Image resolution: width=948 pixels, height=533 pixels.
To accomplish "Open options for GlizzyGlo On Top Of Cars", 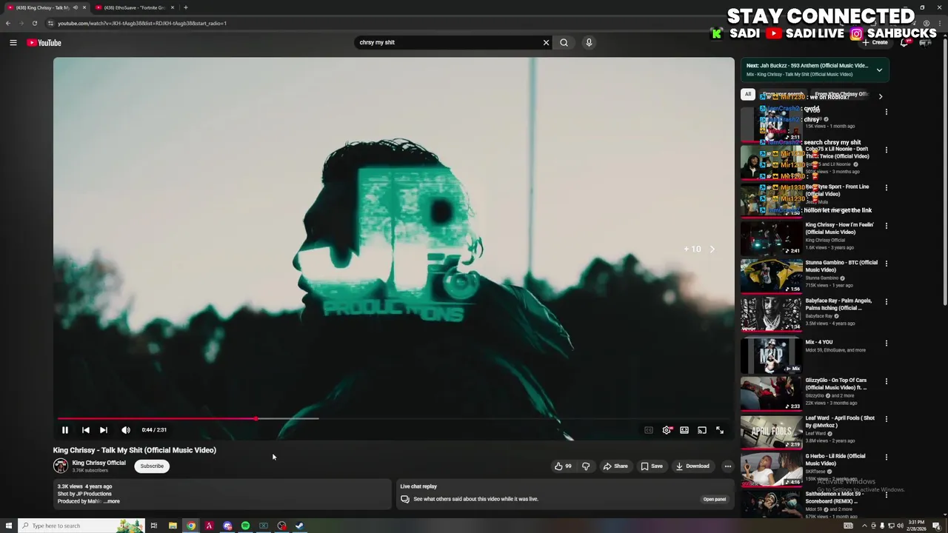I will coord(887,381).
